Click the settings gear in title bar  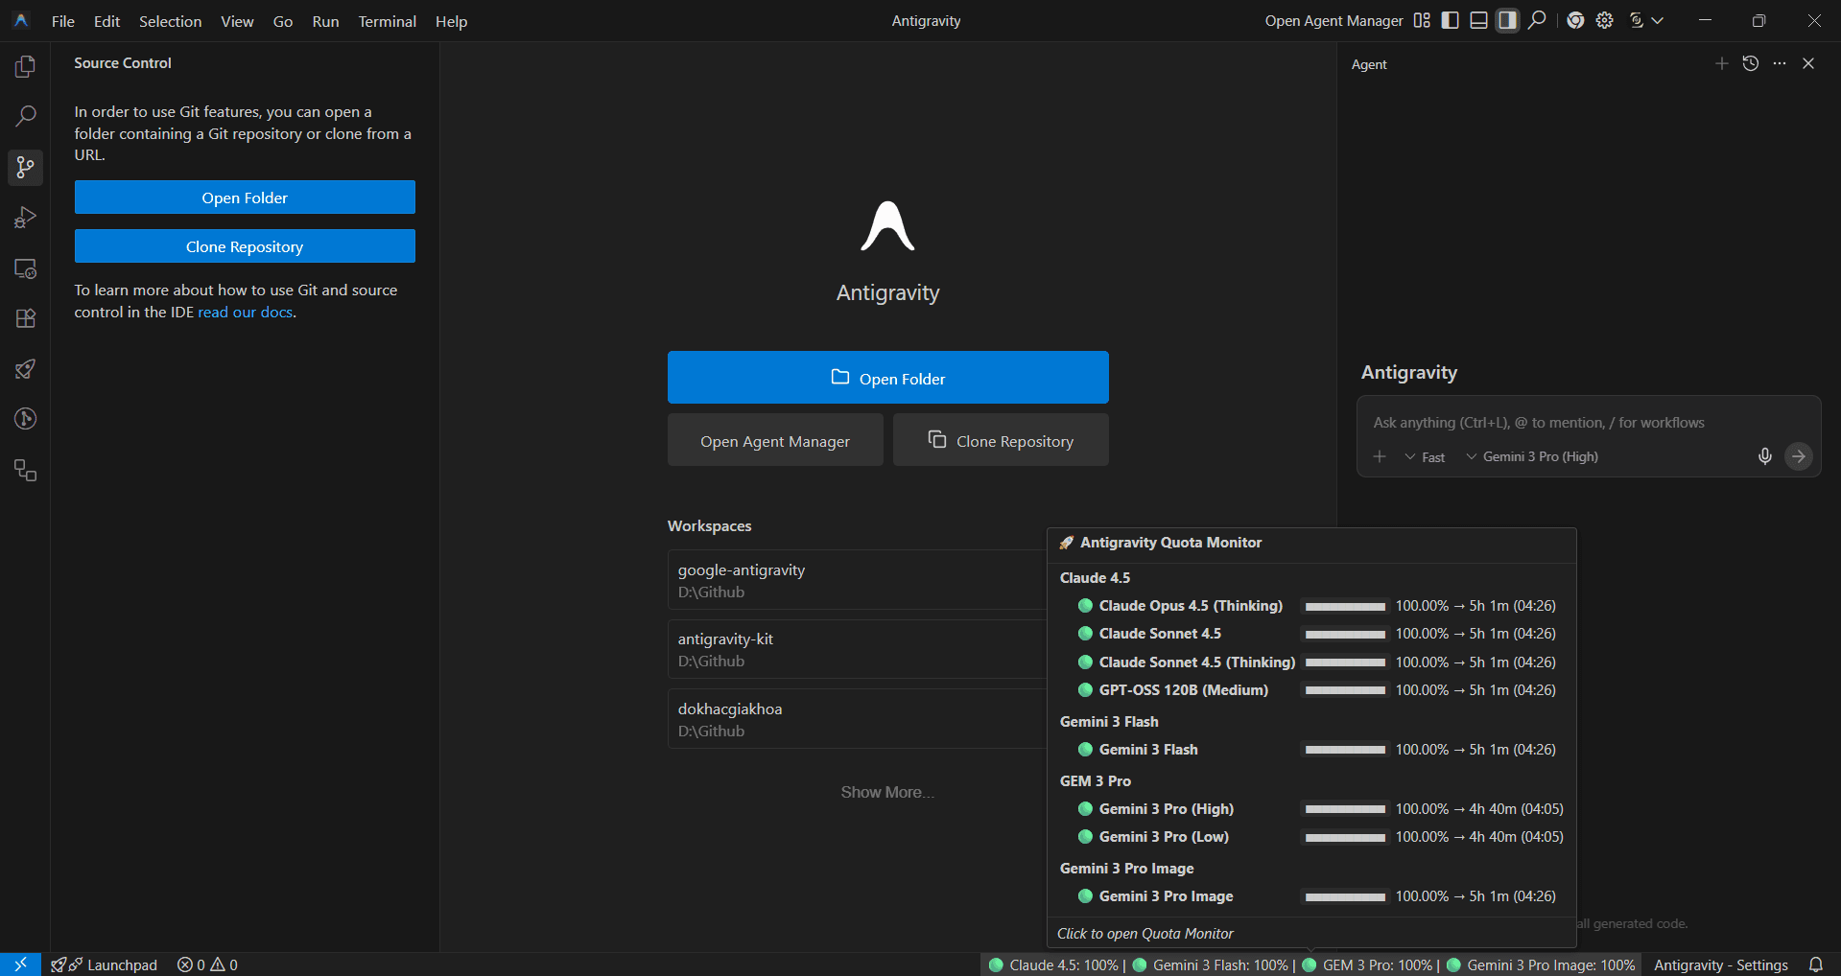pyautogui.click(x=1604, y=20)
